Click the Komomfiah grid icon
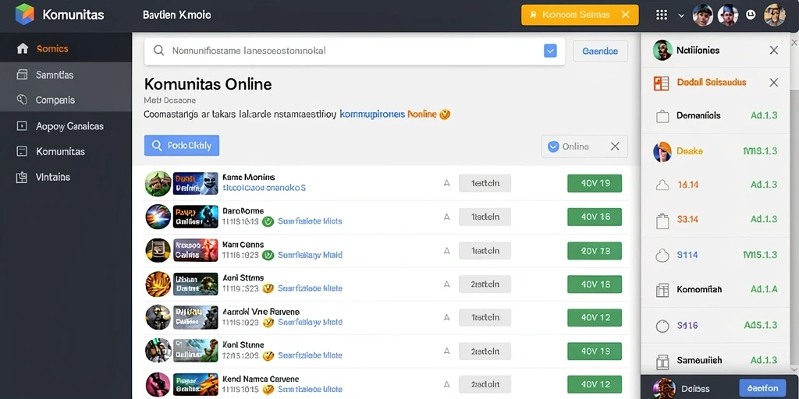 point(662,291)
